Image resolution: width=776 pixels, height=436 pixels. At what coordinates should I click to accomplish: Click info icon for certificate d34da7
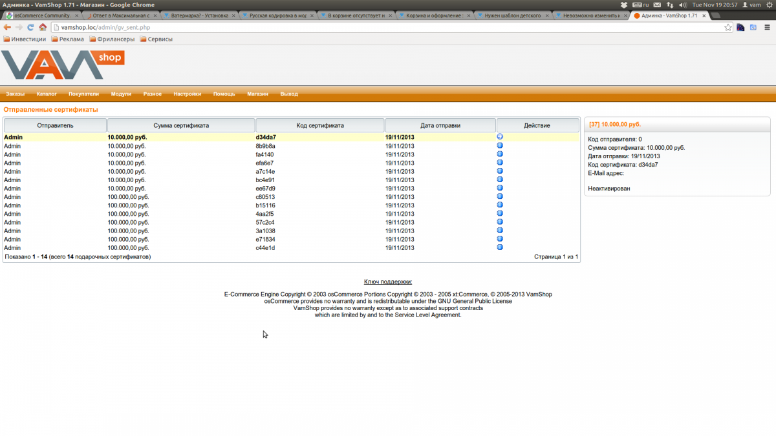tap(500, 137)
